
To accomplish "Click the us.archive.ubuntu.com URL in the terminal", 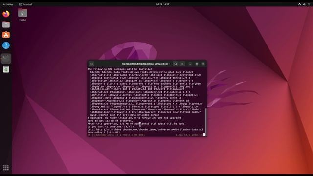I will pyautogui.click(x=122, y=129).
